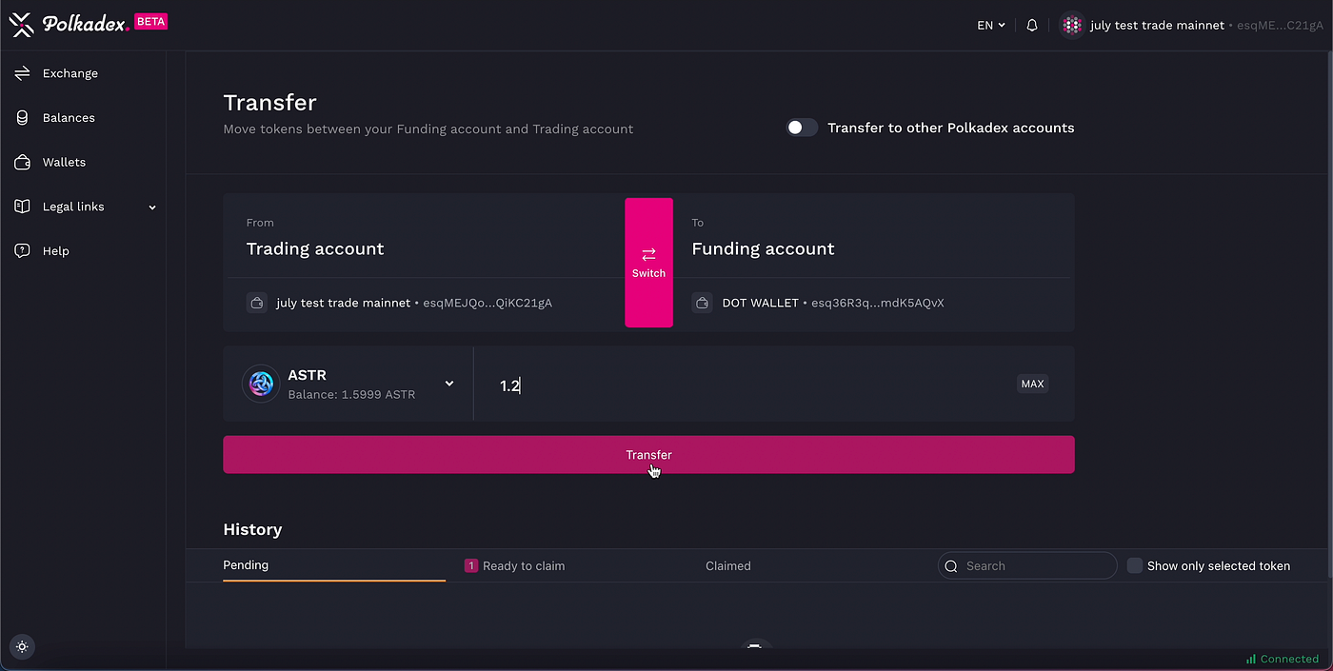
Task: Open notifications bell icon
Action: (x=1032, y=26)
